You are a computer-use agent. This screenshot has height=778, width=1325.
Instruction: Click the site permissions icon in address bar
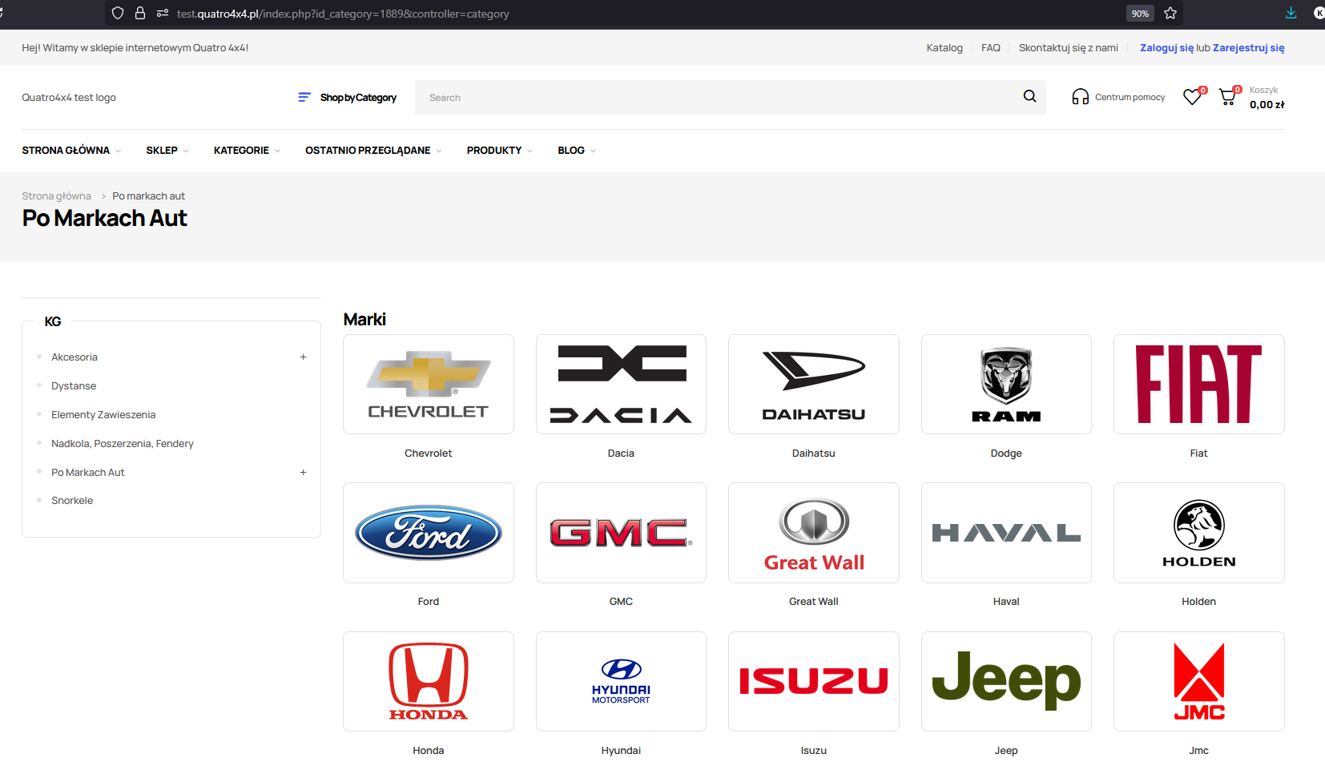163,13
